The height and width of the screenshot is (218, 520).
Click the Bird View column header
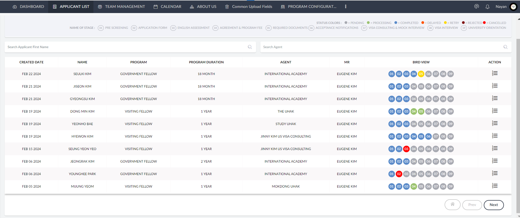(x=421, y=62)
